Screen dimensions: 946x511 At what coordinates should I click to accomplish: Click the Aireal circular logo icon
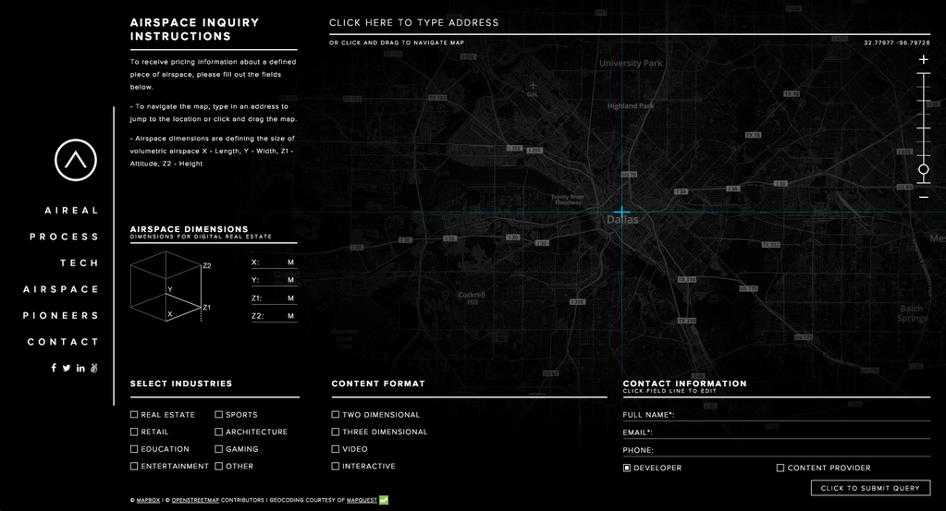click(76, 160)
